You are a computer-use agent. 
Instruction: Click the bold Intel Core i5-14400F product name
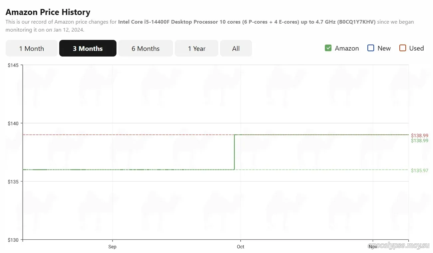[x=246, y=22]
